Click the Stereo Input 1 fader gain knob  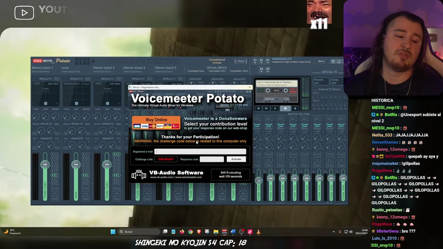(x=45, y=165)
